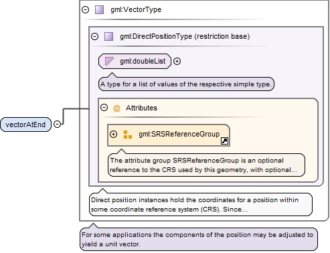Expand the gml:SRSReferenceGroup attribute group
Screen dimensions: 330x253
pyautogui.click(x=113, y=135)
